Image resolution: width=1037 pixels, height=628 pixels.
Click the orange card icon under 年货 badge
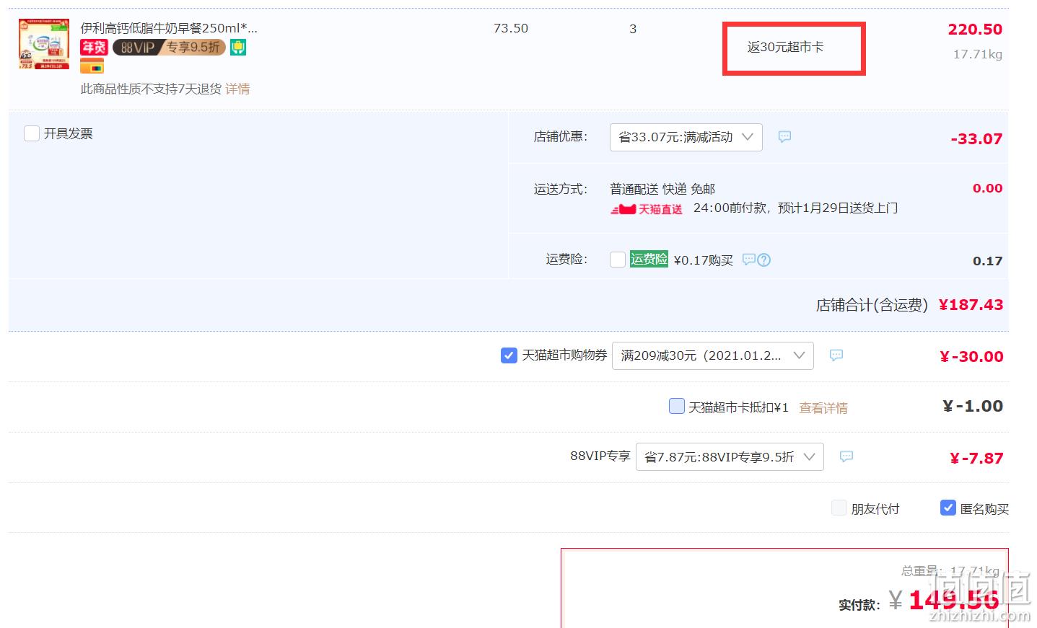(x=92, y=66)
